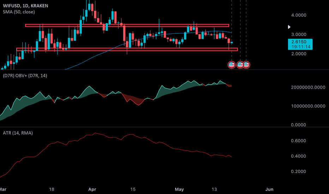This screenshot has height=194, width=329.
Task: Select the upper red resistance rectangle
Action: (x=127, y=26)
